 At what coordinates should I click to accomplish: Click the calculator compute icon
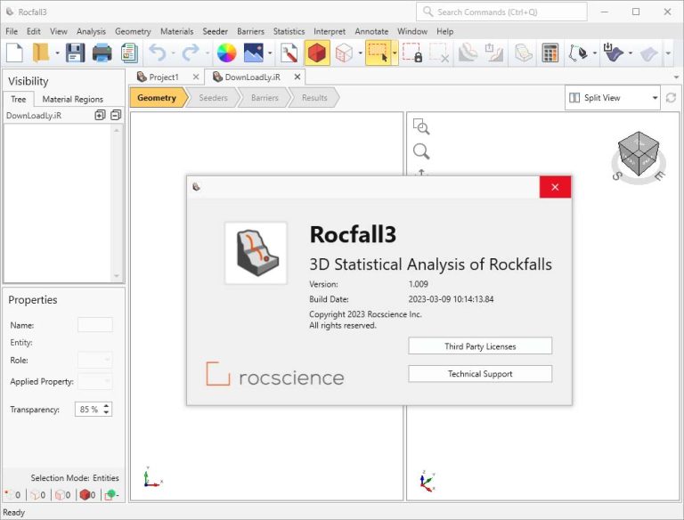(x=550, y=53)
